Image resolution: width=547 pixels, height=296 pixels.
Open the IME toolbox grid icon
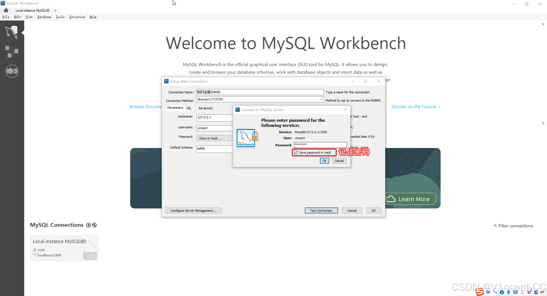pyautogui.click(x=536, y=292)
